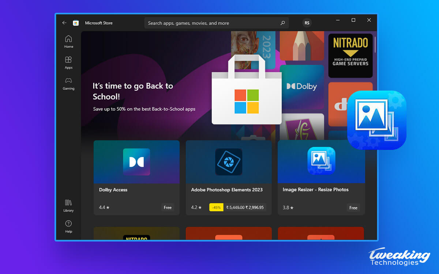
Task: Open the Library section icon
Action: (68, 202)
